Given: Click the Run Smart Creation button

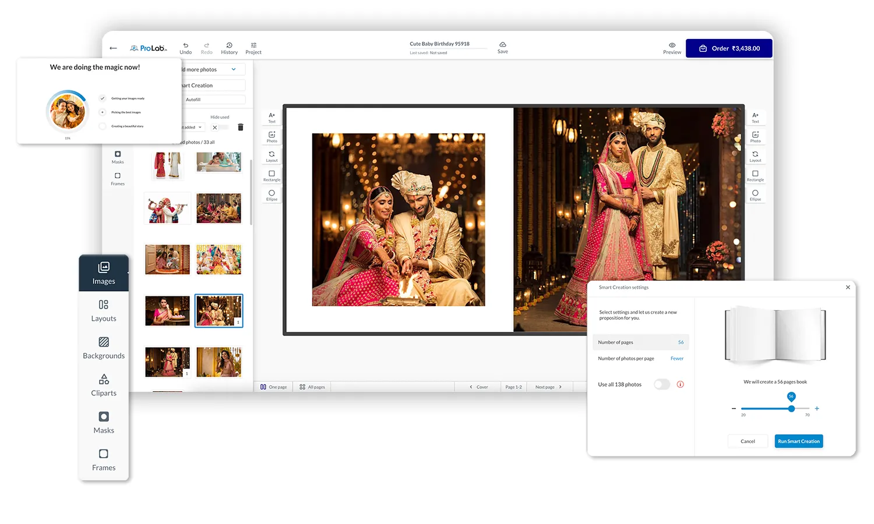Looking at the screenshot, I should [x=798, y=441].
